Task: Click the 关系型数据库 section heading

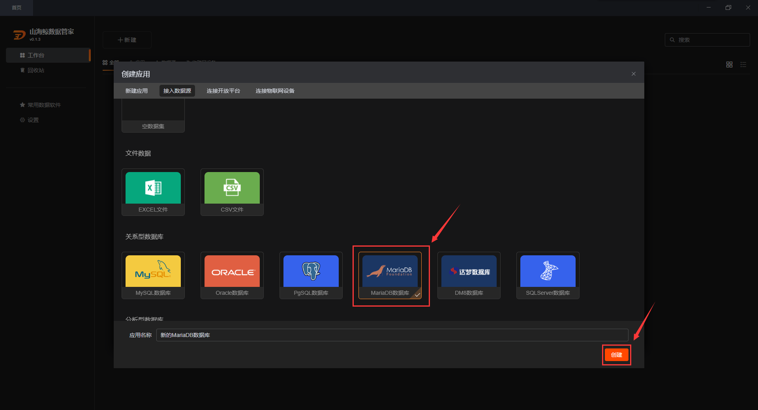Action: (144, 236)
